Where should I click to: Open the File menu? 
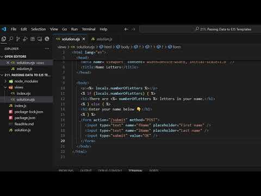pos(14,29)
